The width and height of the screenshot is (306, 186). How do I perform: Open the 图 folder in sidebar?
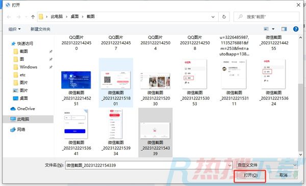(19, 59)
